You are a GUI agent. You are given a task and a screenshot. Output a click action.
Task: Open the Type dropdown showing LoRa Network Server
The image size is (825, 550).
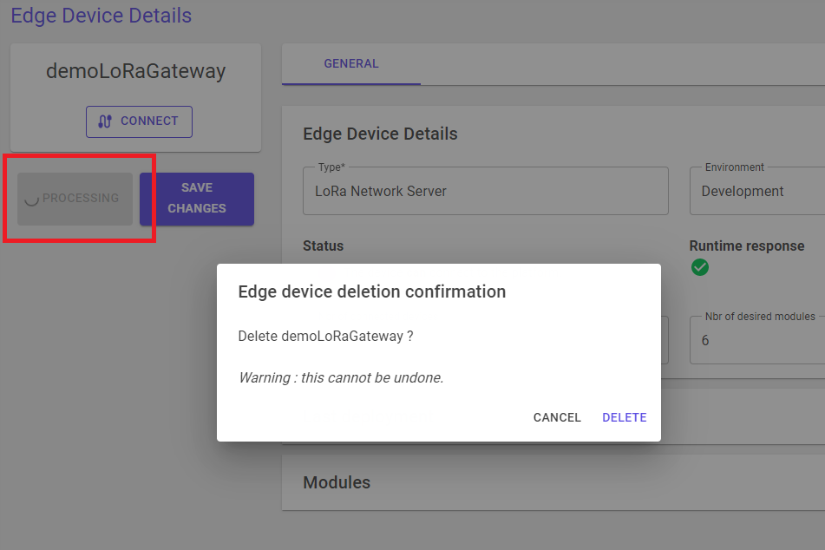484,190
